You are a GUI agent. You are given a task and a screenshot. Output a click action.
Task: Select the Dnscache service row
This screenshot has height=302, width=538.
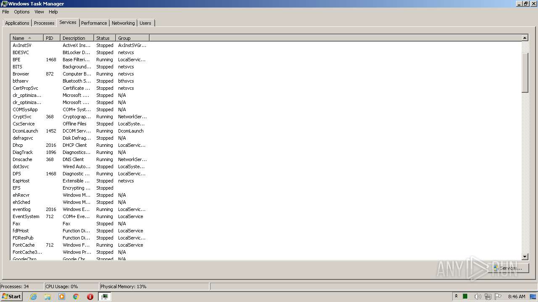point(80,159)
